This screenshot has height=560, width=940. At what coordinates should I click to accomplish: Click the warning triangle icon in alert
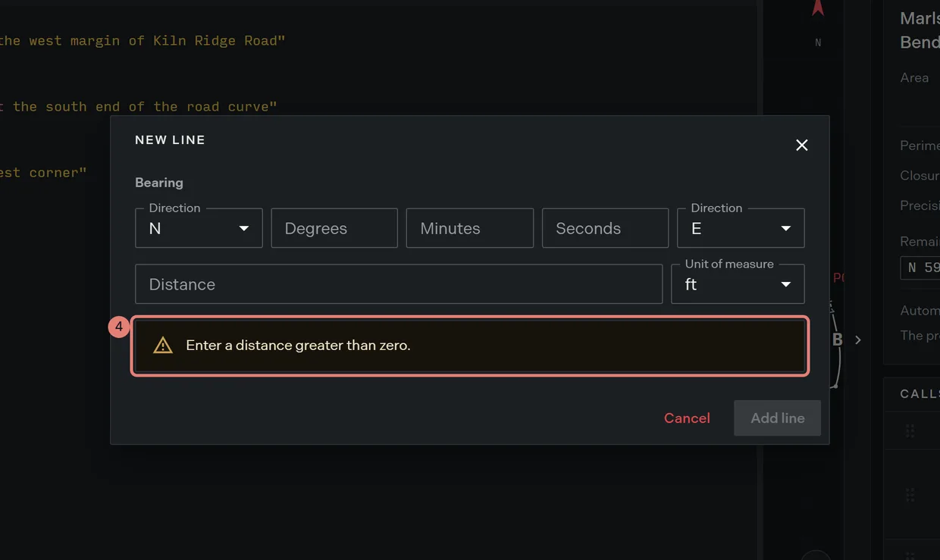(163, 346)
